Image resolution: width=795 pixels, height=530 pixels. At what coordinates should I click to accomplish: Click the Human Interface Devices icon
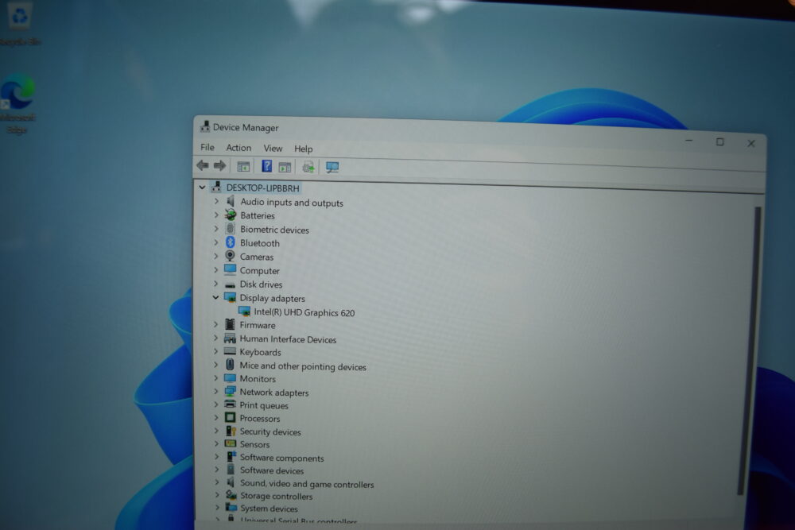point(230,338)
